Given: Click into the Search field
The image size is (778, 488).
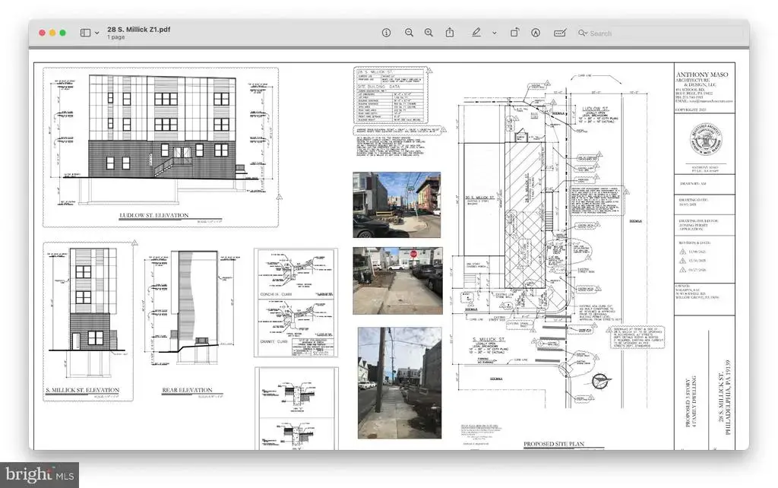Looking at the screenshot, I should (x=659, y=33).
